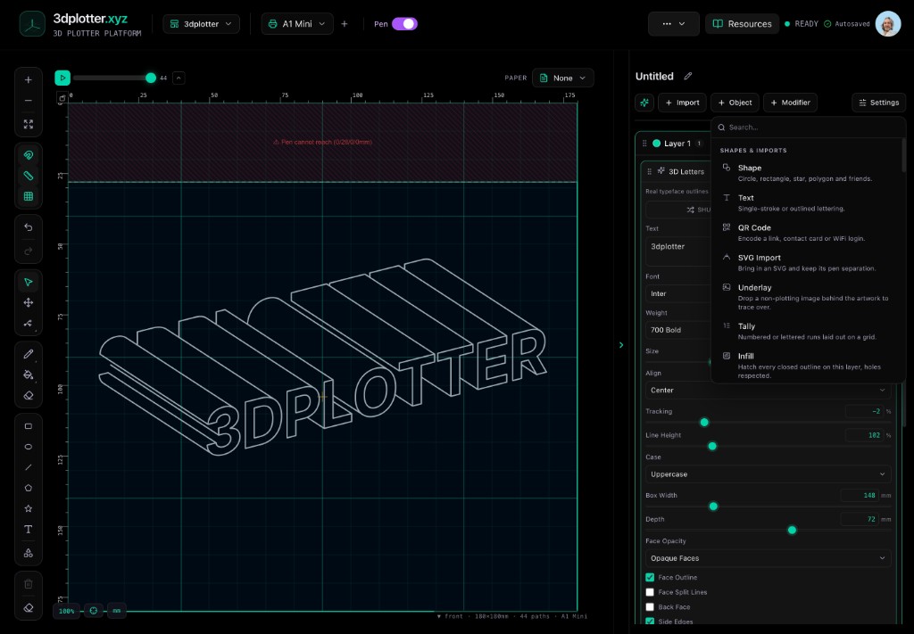This screenshot has height=634, width=914.
Task: Click the undo arrow icon
Action: tap(28, 227)
